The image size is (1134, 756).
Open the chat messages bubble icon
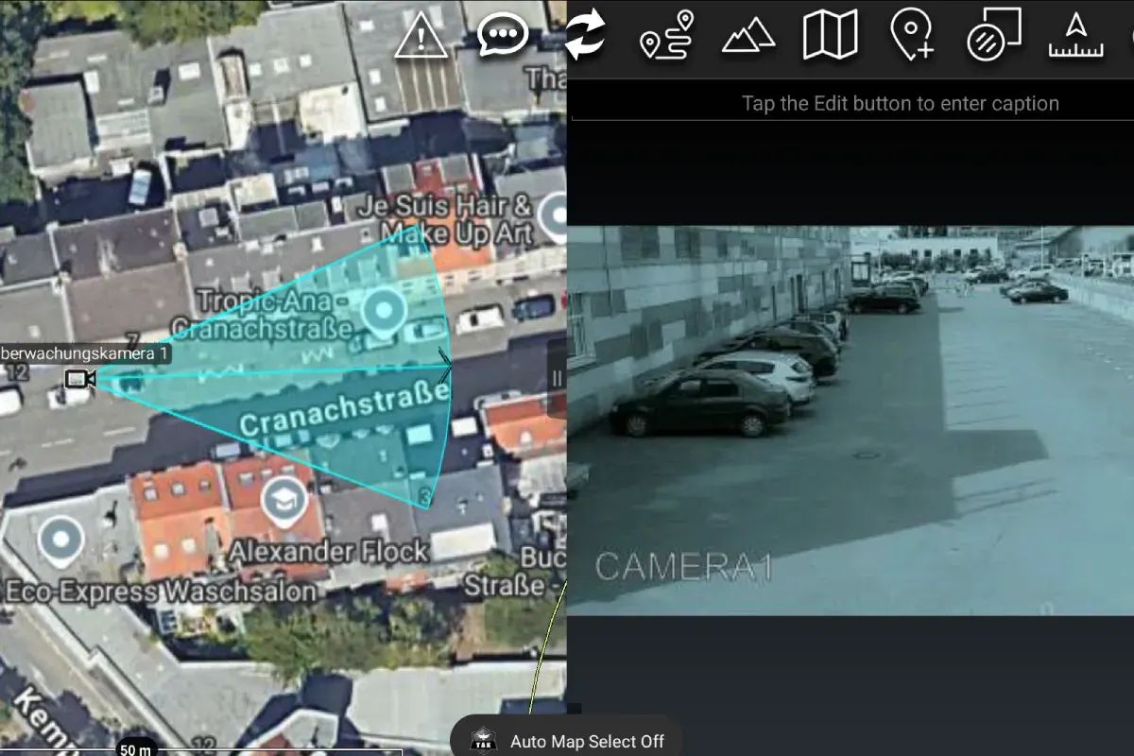click(503, 36)
